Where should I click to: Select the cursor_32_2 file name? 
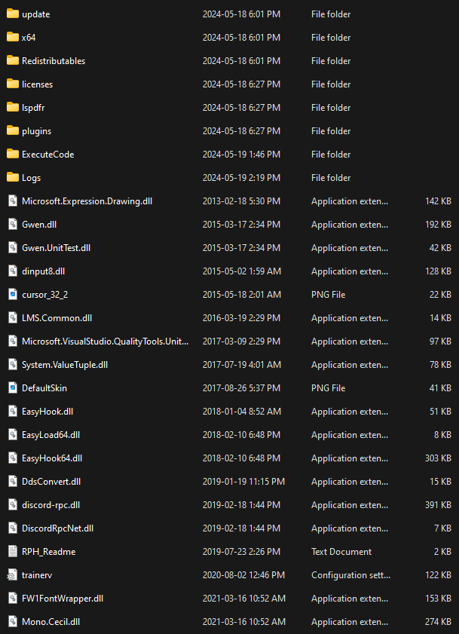(x=45, y=295)
